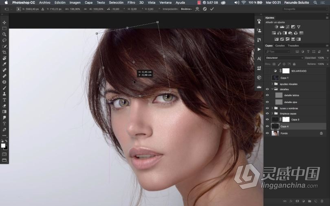Hide the Capa 3 layer
Screen dimensions: 330x206
point(267,119)
